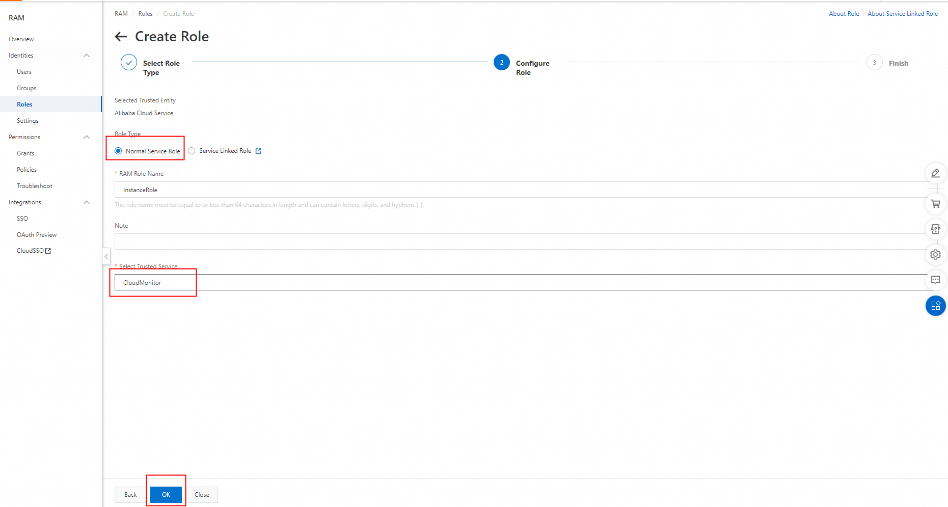Screen dimensions: 948x507
Task: Select the Normal Service Role radio button
Action: 118,151
